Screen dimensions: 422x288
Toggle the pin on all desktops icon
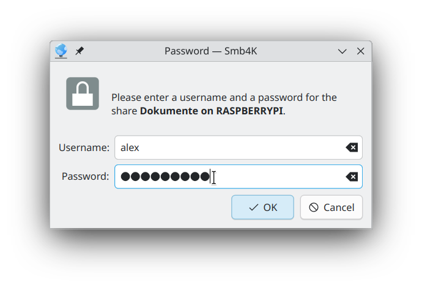(x=80, y=51)
